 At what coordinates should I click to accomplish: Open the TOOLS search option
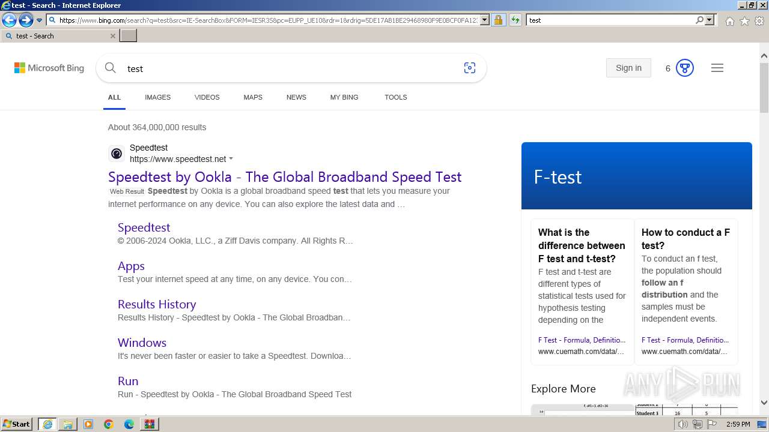coord(396,97)
